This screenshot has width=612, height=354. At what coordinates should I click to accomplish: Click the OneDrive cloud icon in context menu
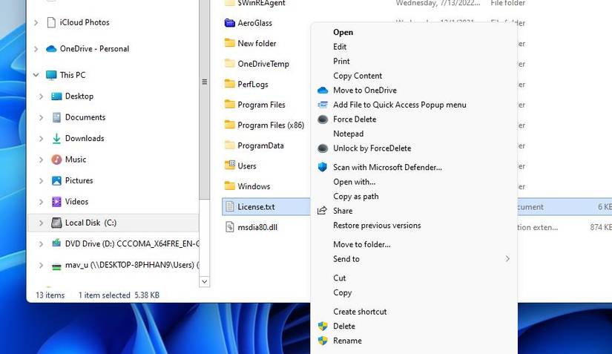click(323, 91)
